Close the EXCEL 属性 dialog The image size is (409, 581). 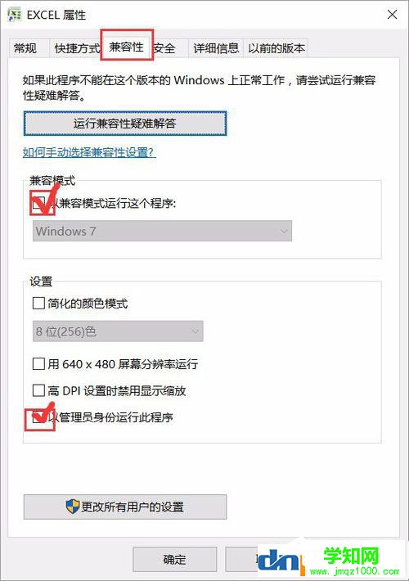pyautogui.click(x=392, y=15)
